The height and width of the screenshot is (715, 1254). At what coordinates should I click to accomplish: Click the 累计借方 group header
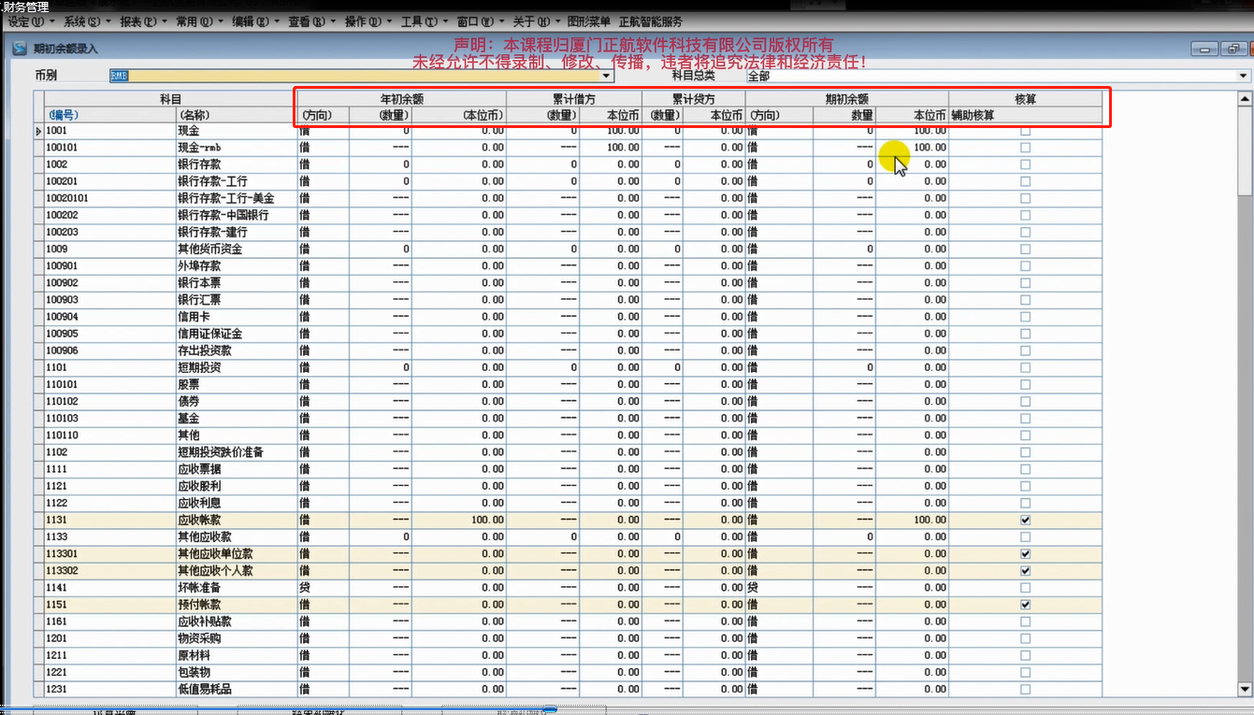574,98
